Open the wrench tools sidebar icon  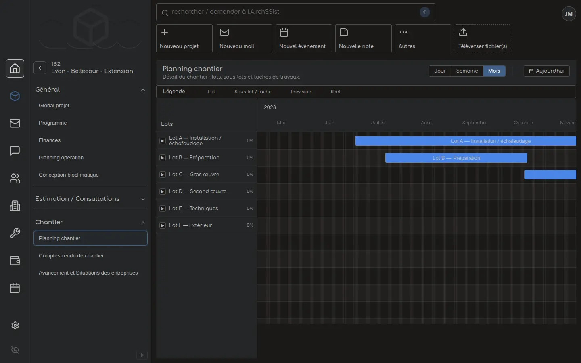tap(15, 233)
